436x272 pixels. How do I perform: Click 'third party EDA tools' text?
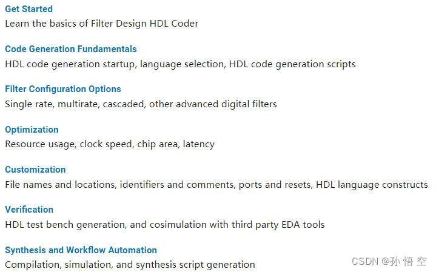tap(278, 225)
